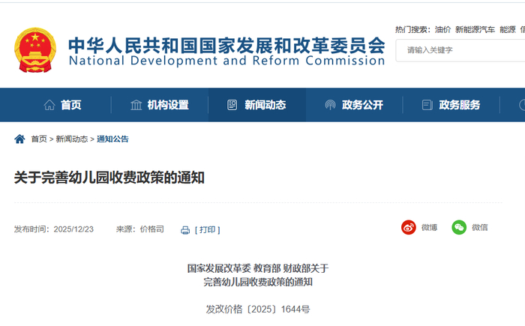
Task: Click the institution building icon
Action: point(136,105)
